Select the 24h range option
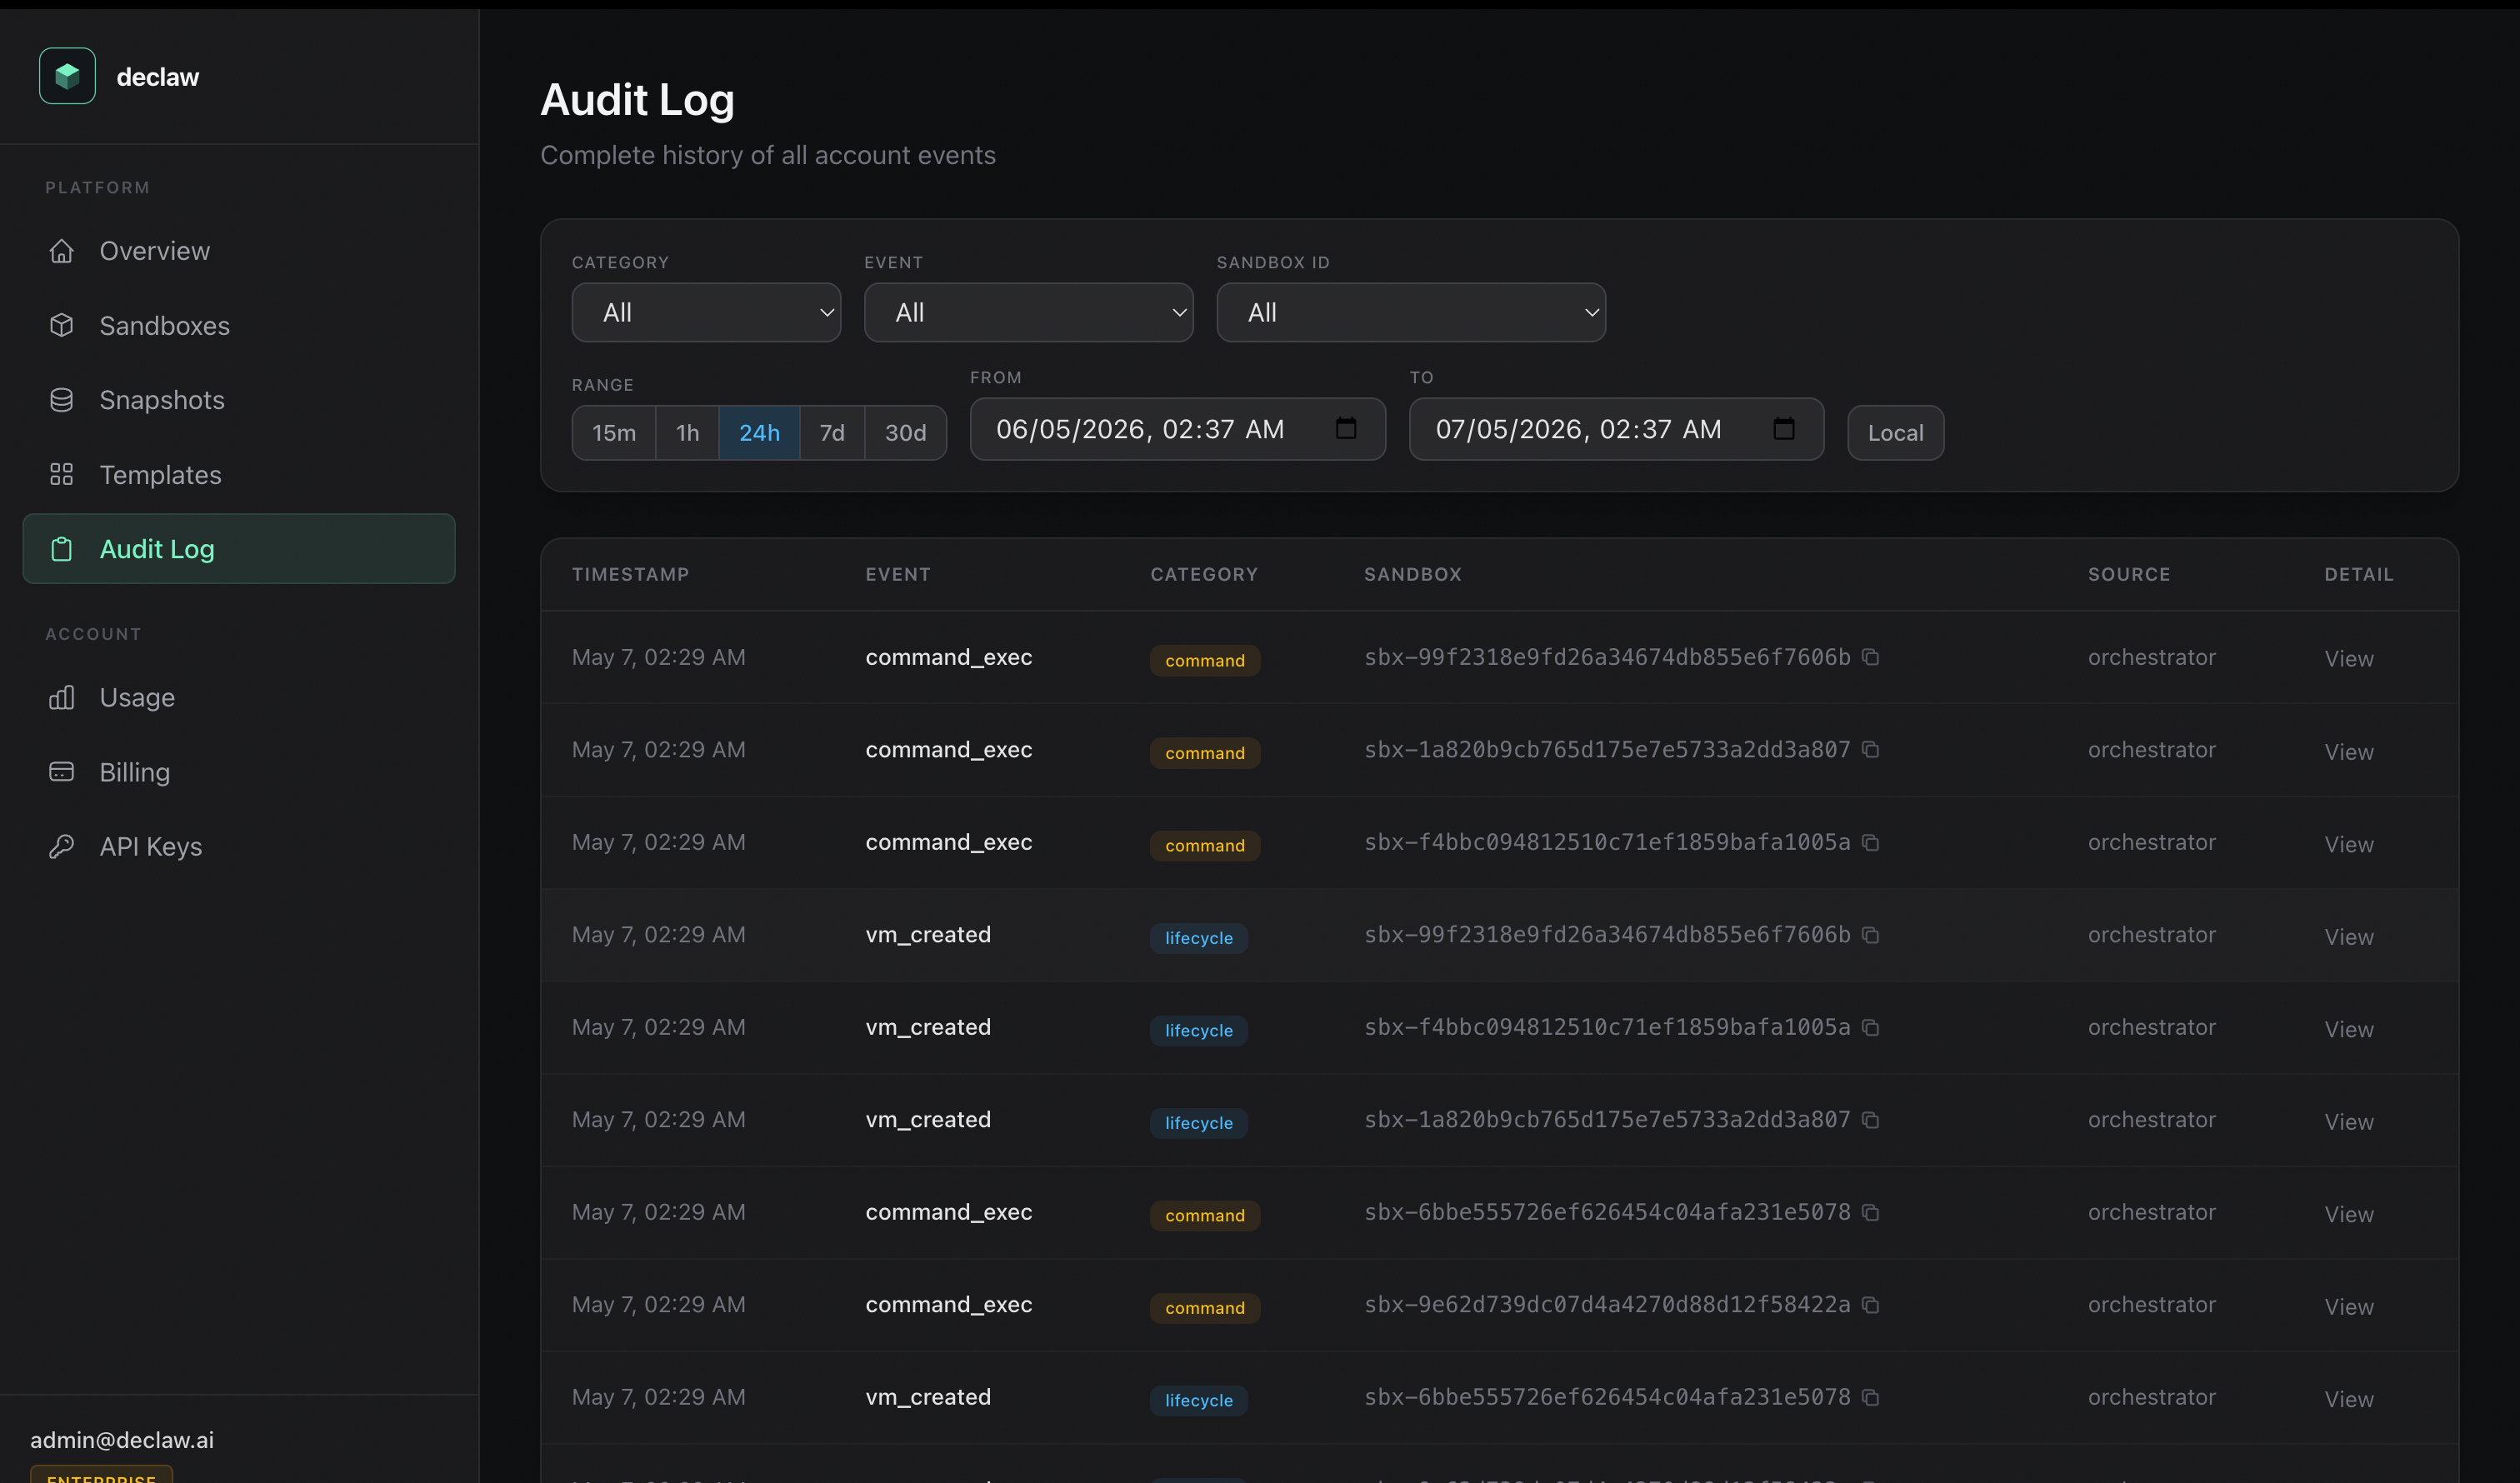This screenshot has height=1483, width=2520. (759, 433)
